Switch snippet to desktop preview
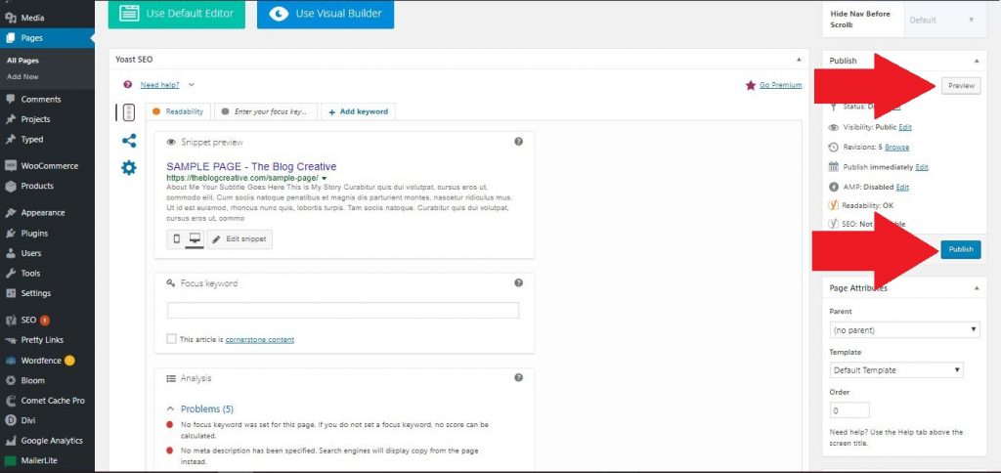 point(195,239)
